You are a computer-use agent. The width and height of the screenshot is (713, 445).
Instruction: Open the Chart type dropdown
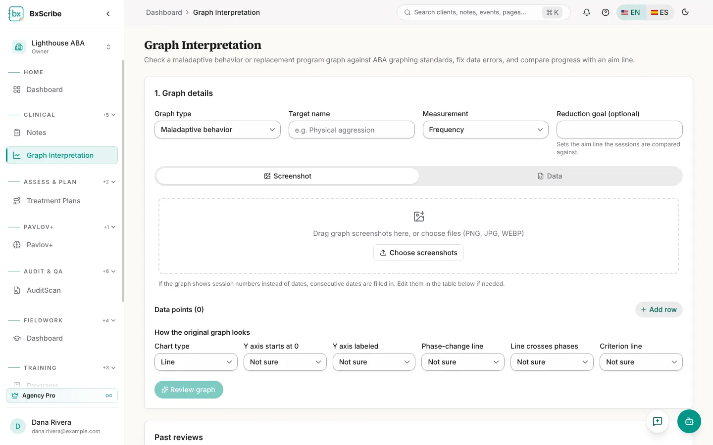tap(196, 362)
